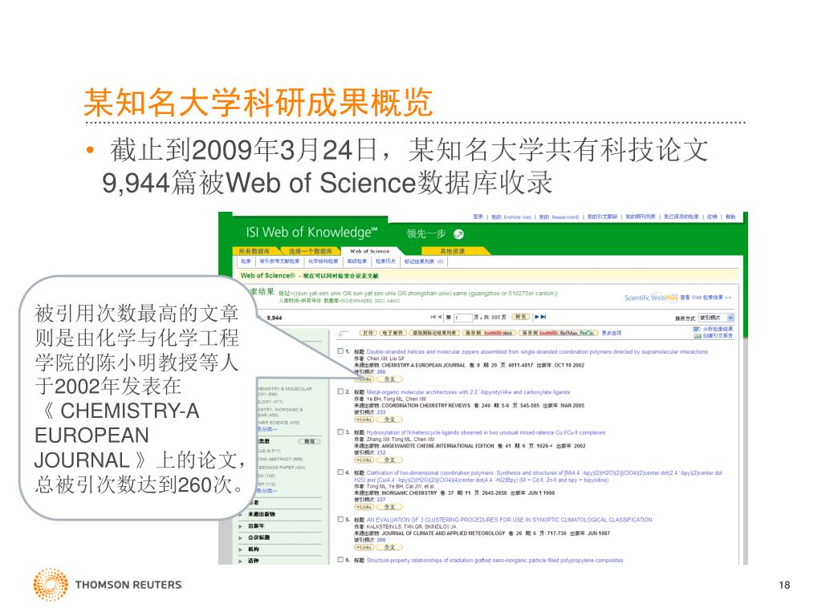Go to the previous results page icon

pyautogui.click(x=439, y=317)
